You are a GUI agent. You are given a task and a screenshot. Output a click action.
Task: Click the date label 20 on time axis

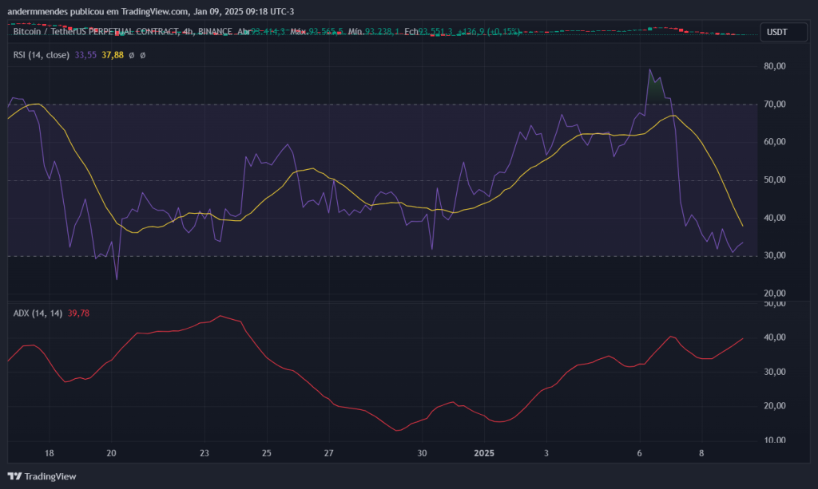coord(111,453)
